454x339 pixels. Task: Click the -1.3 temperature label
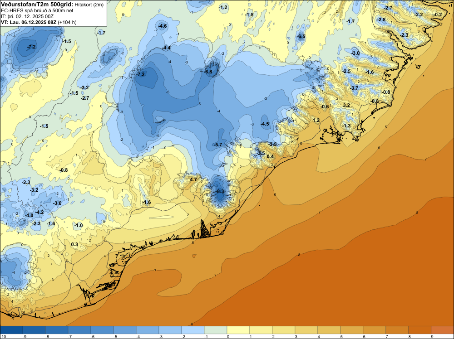(346, 126)
